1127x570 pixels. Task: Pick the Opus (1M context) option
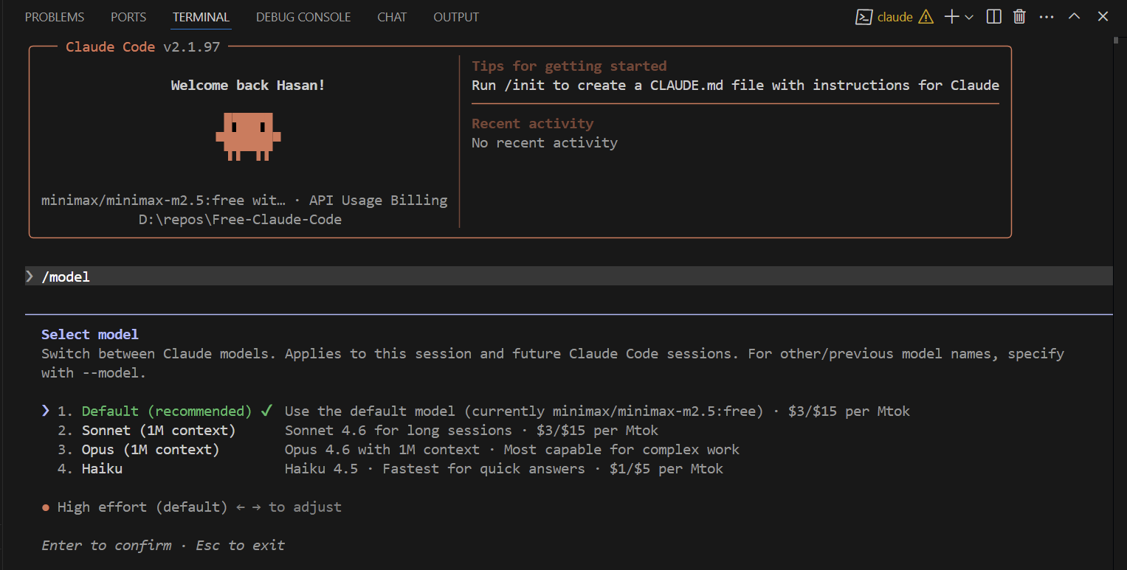[x=150, y=450]
